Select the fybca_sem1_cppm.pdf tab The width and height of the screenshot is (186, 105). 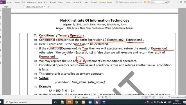(35, 7)
